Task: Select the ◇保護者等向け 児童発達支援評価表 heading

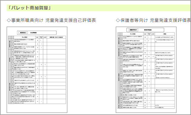Action: click(153, 20)
